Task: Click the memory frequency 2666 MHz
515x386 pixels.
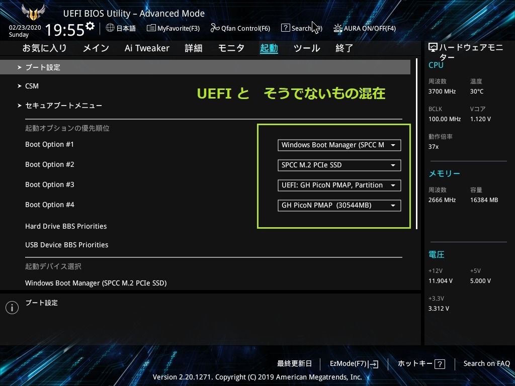Action: click(x=442, y=200)
